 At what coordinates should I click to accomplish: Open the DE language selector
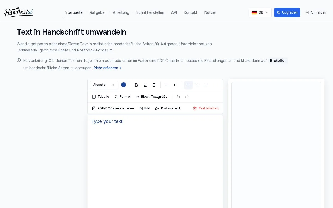260,12
